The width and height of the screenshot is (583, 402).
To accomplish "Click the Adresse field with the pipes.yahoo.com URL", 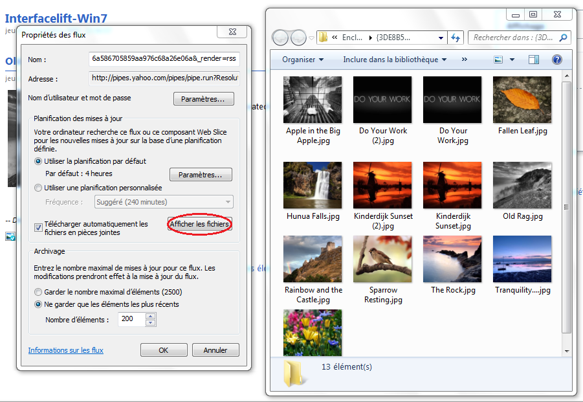I will point(164,78).
